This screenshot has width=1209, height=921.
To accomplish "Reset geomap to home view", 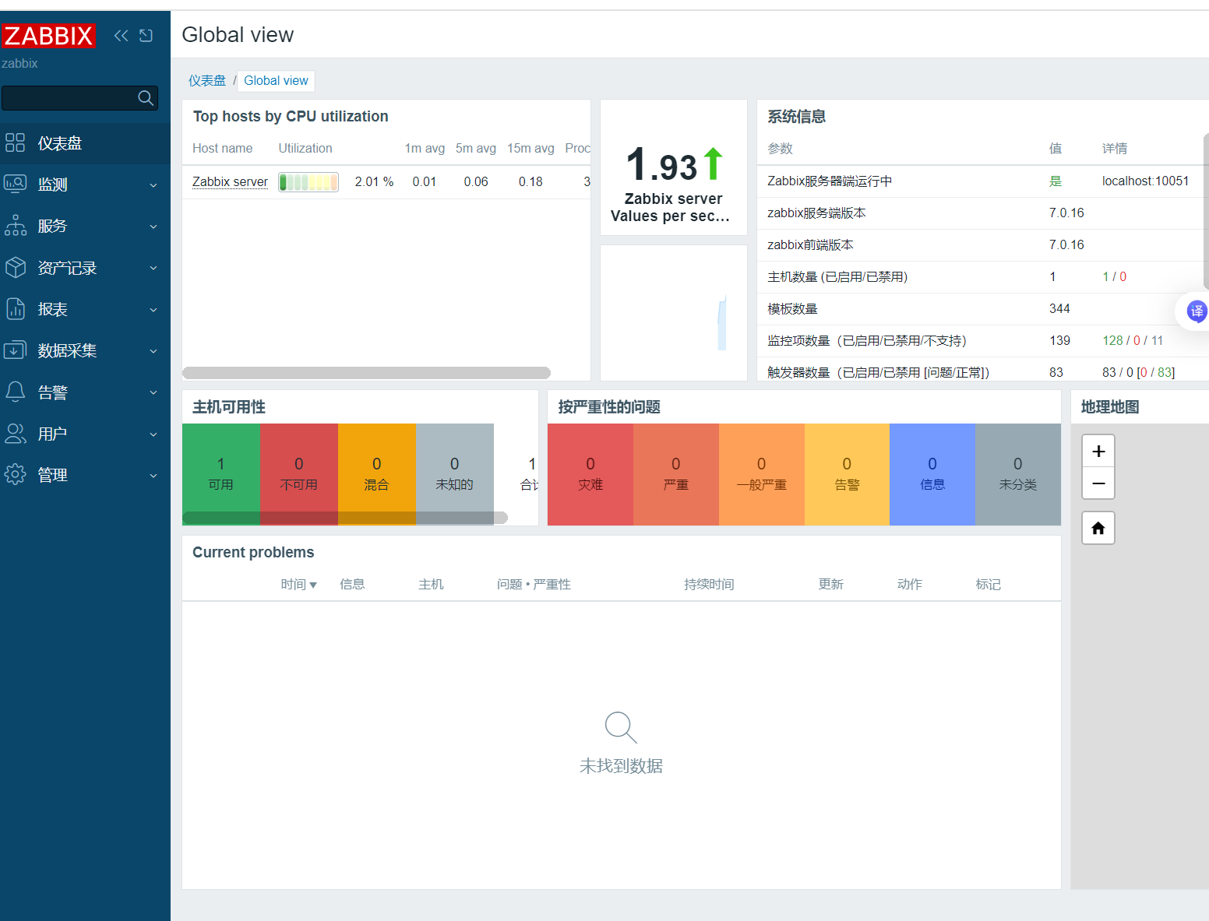I will [x=1098, y=529].
